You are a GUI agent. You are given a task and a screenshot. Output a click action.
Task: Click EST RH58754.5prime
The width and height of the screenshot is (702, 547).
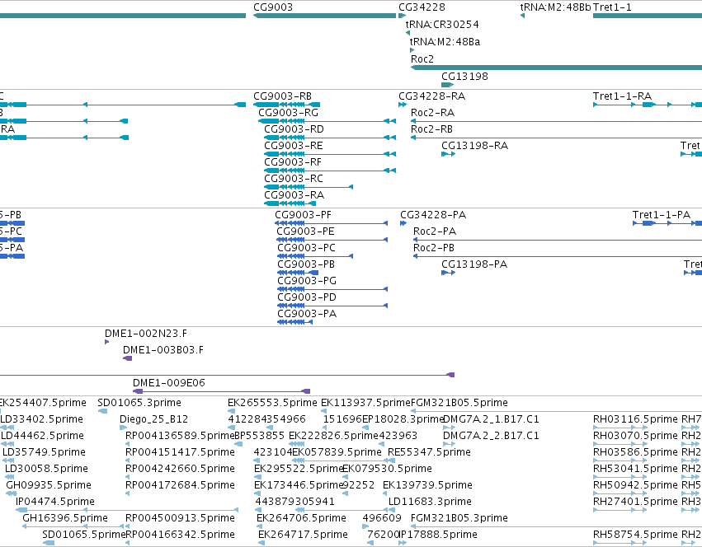tap(620, 543)
